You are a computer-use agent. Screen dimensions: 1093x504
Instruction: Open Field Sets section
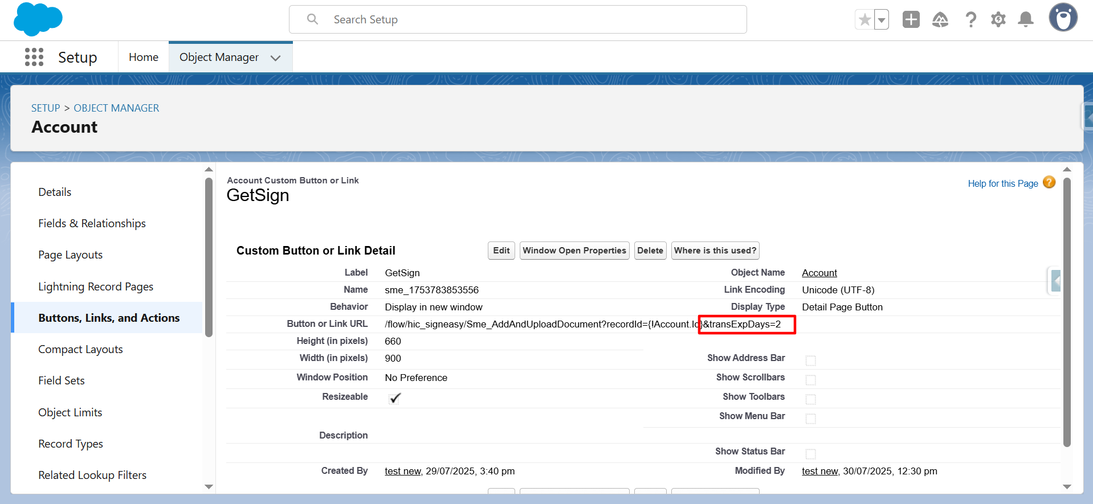61,380
